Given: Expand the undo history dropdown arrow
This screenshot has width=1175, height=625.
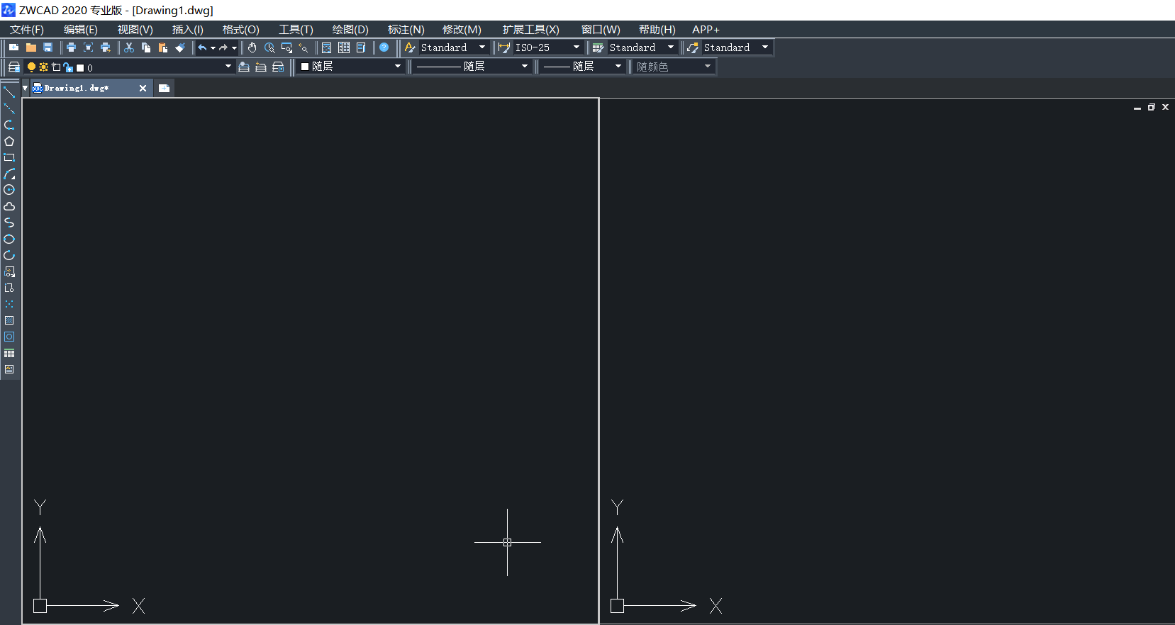Looking at the screenshot, I should [213, 48].
